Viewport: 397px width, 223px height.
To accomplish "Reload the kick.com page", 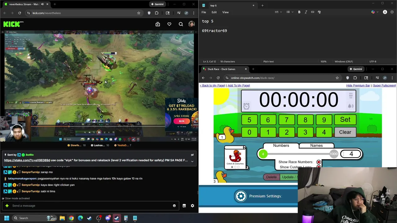I will [x=20, y=13].
